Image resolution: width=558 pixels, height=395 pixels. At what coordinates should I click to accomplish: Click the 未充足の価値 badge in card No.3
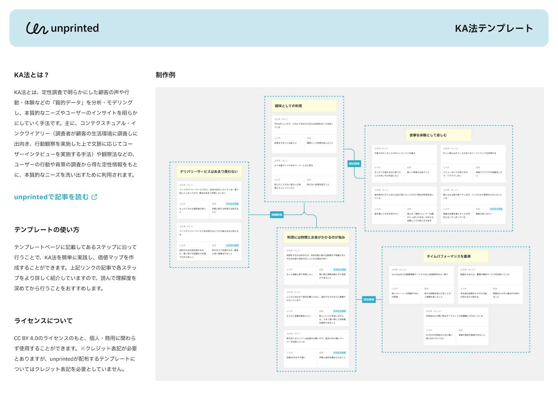[232, 204]
